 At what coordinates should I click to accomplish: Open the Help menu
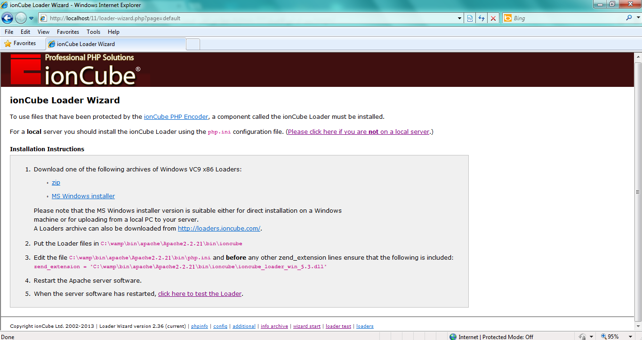tap(113, 32)
